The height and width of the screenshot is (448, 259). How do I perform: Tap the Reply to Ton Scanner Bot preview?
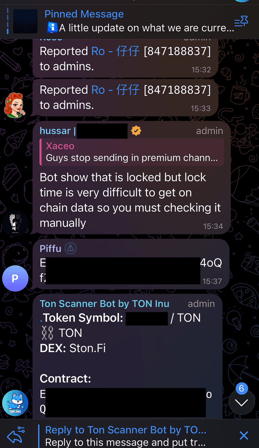click(126, 436)
